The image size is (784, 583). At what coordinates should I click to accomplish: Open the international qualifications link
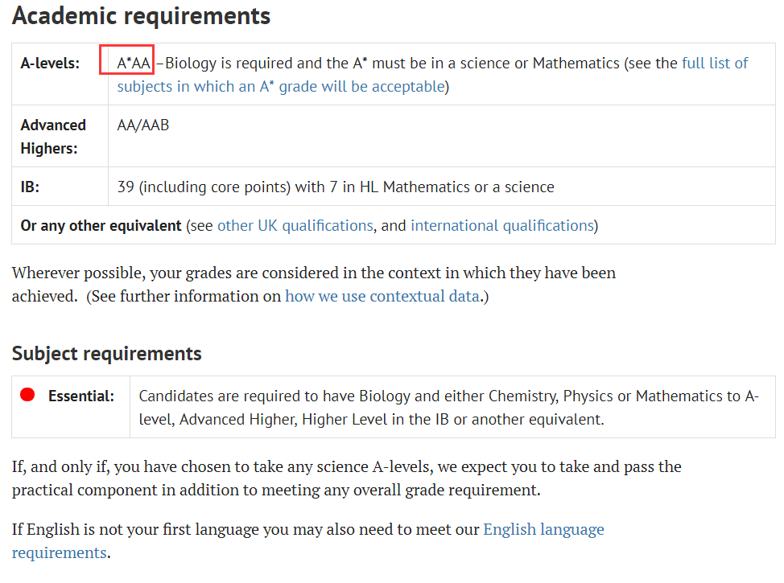502,226
